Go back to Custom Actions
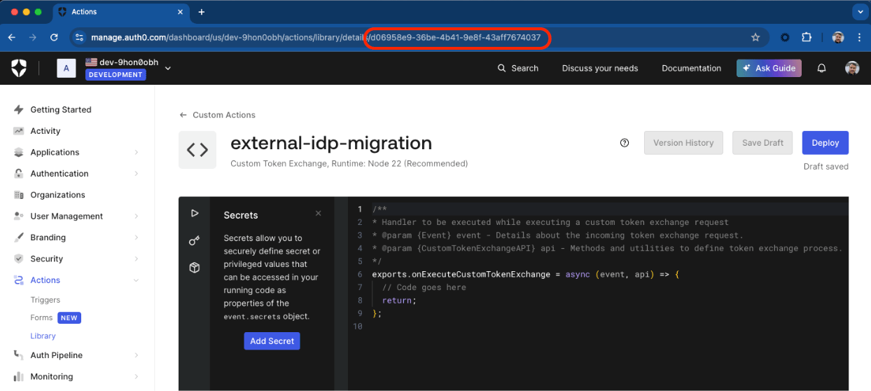Screen dimensions: 871x391 click(x=218, y=115)
